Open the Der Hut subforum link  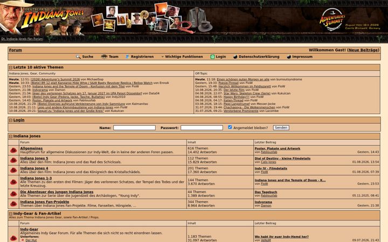click(x=31, y=240)
